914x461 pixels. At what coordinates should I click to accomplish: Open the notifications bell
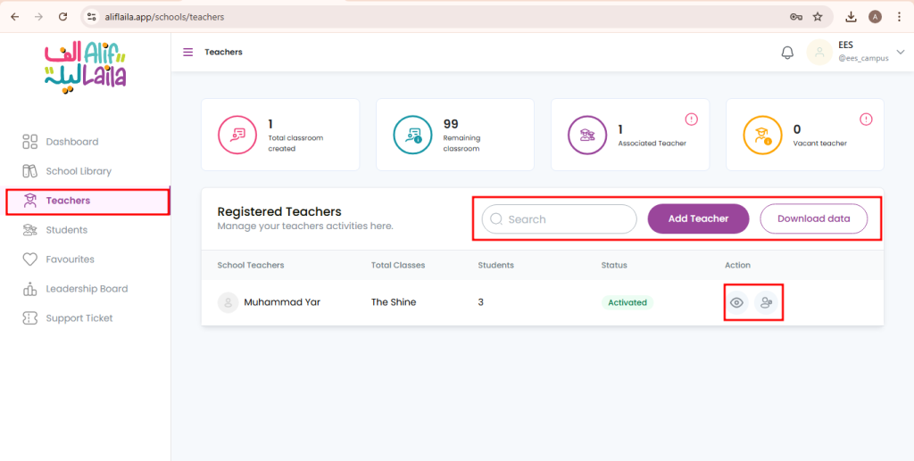787,53
